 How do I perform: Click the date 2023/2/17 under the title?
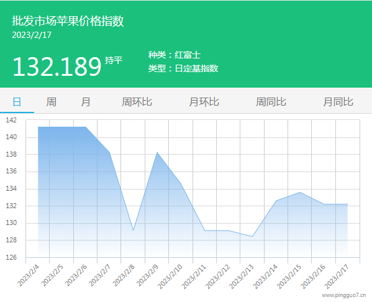click(32, 35)
